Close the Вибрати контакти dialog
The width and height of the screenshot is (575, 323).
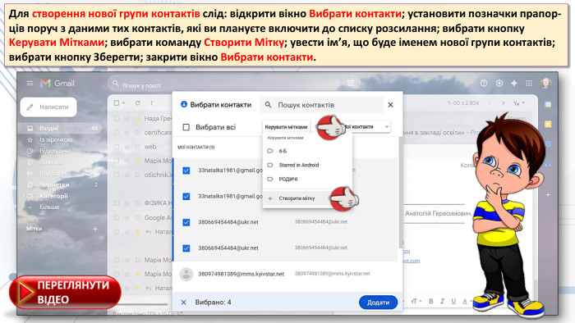pyautogui.click(x=390, y=105)
